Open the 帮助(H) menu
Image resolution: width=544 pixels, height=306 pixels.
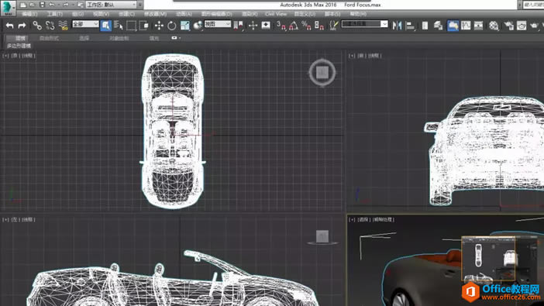coord(358,14)
